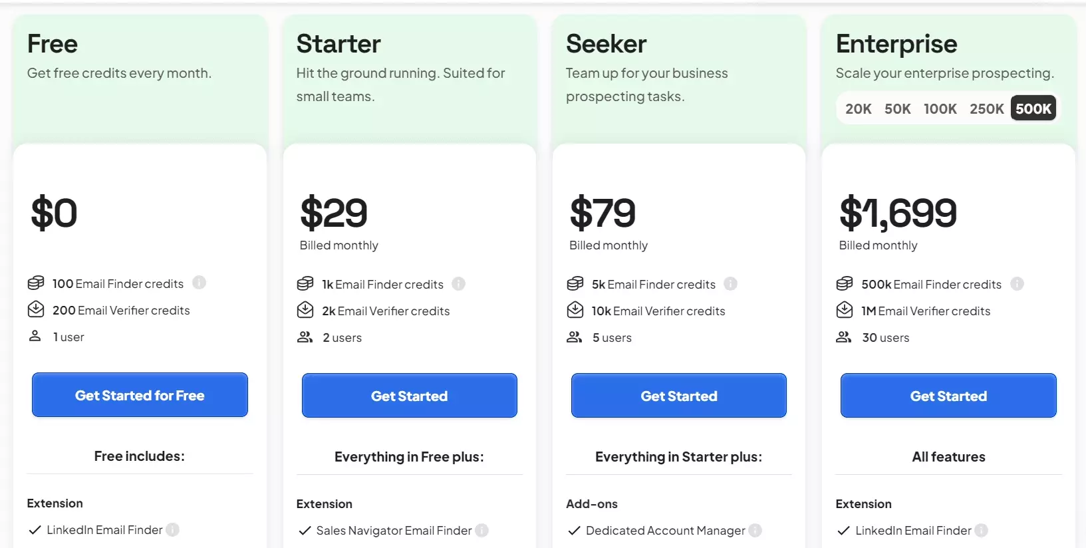Click the info icon next to 500k Email Finder credits
This screenshot has height=548, width=1086.
pyautogui.click(x=1017, y=283)
